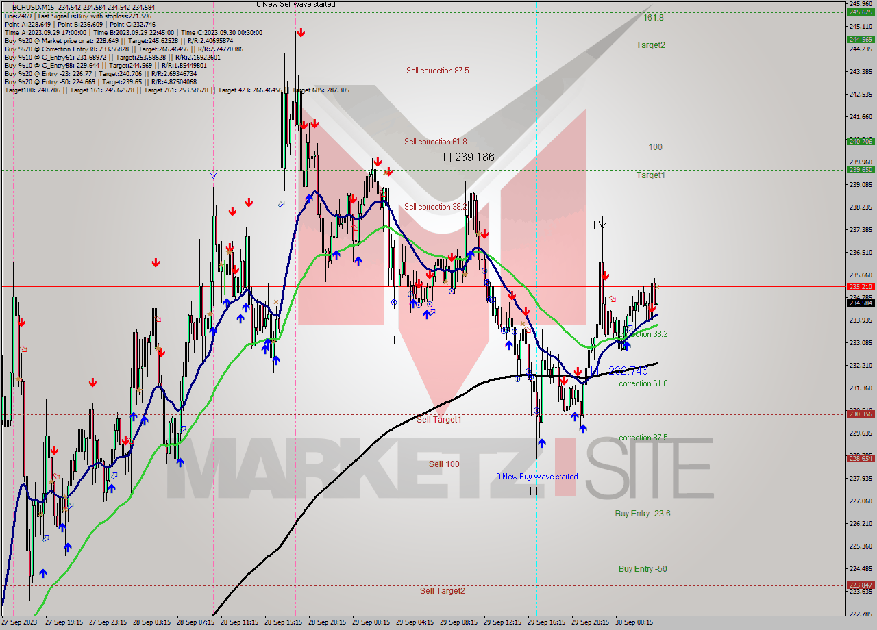Click the green 'correction 61.8' label

point(643,384)
